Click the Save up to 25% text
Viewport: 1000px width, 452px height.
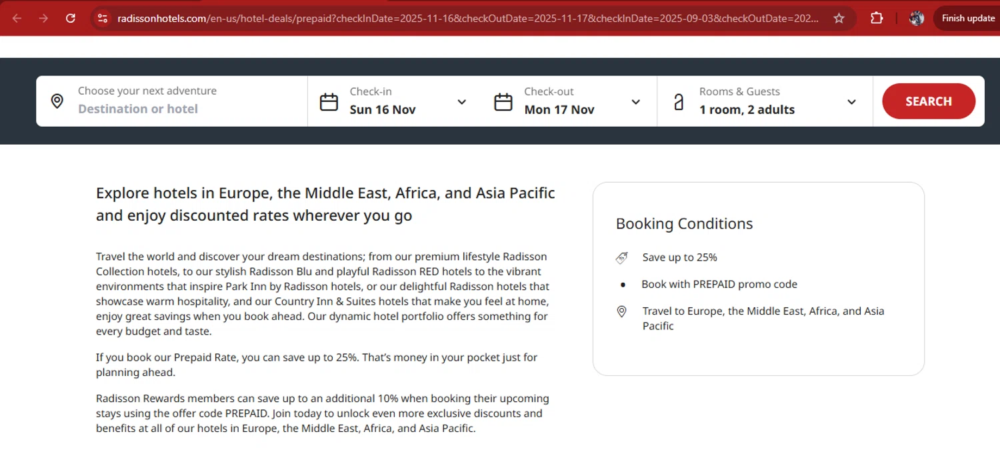point(679,257)
